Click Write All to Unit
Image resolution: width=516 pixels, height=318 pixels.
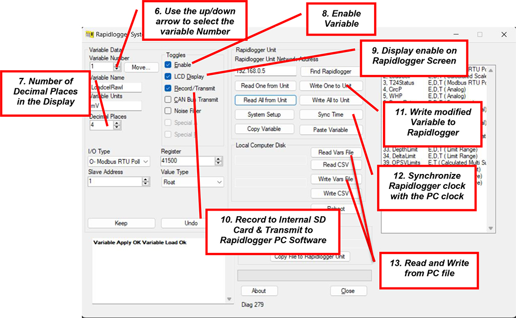pos(331,100)
